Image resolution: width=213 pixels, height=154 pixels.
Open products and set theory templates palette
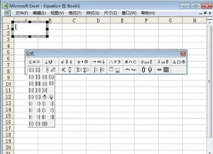pyautogui.click(x=147, y=70)
